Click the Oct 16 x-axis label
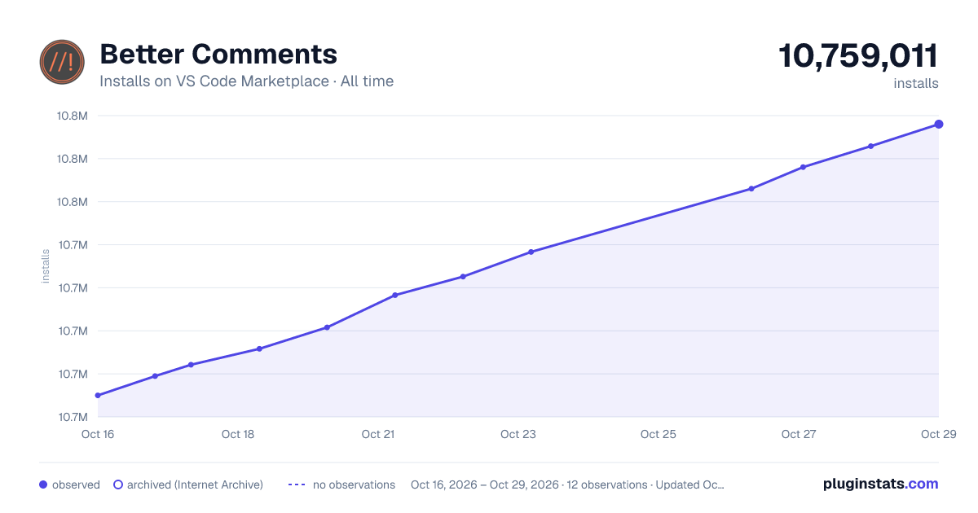The height and width of the screenshot is (513, 978). coord(98,434)
